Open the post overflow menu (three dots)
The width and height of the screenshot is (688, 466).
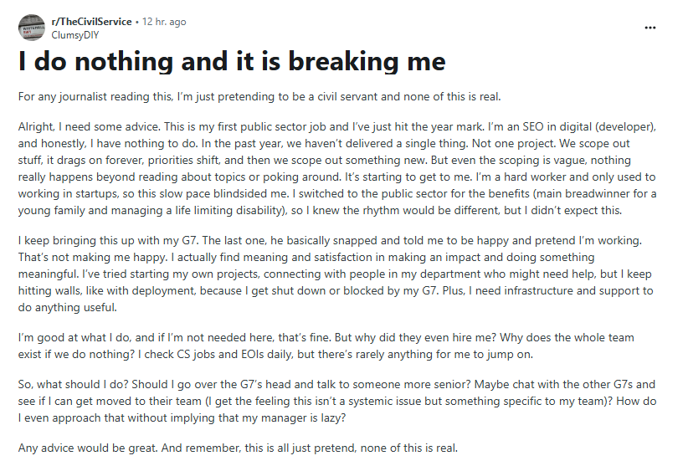(x=649, y=28)
